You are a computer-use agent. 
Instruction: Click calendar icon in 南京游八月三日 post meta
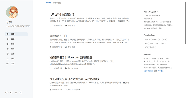click(x=50, y=47)
